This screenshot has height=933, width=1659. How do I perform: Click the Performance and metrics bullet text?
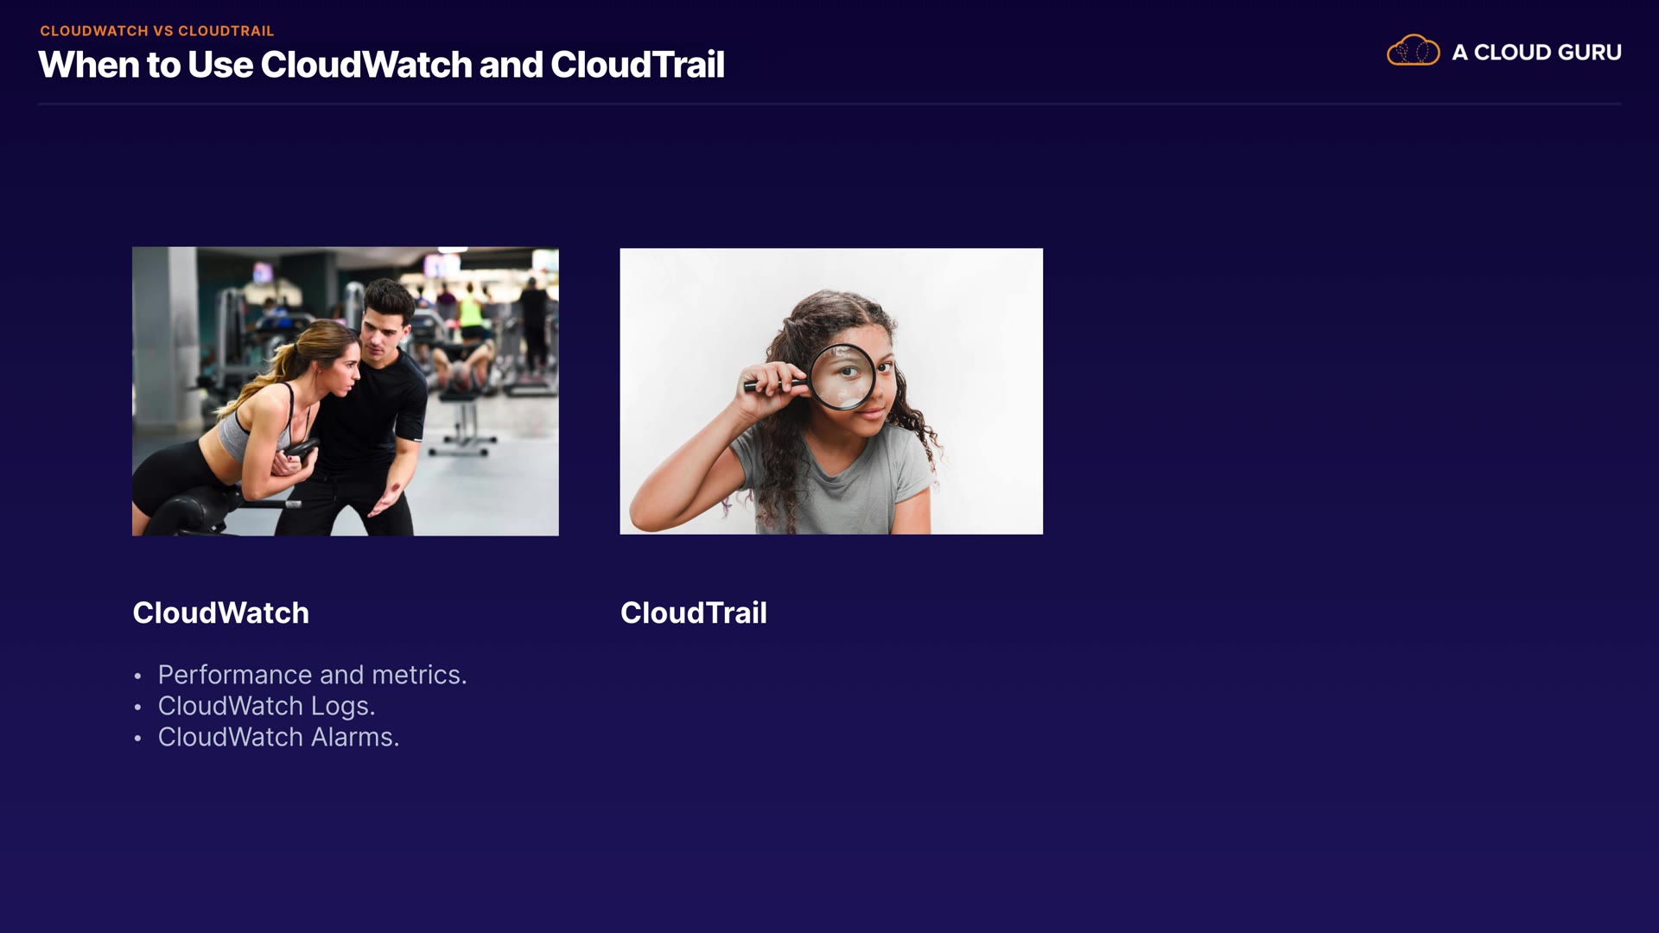coord(312,675)
